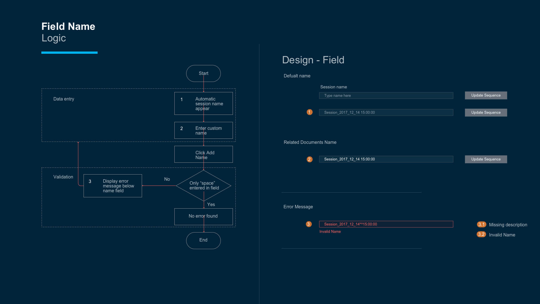Click the 'Missing description' legend text
Viewport: 540px width, 304px height.
(x=508, y=225)
